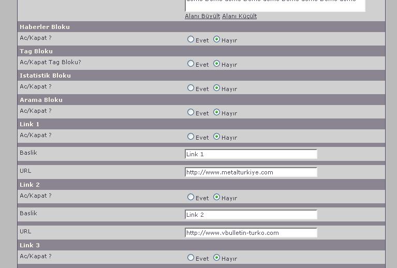The image size is (397, 268).
Task: Enable Evet for Tag Bloku
Action: [191, 64]
